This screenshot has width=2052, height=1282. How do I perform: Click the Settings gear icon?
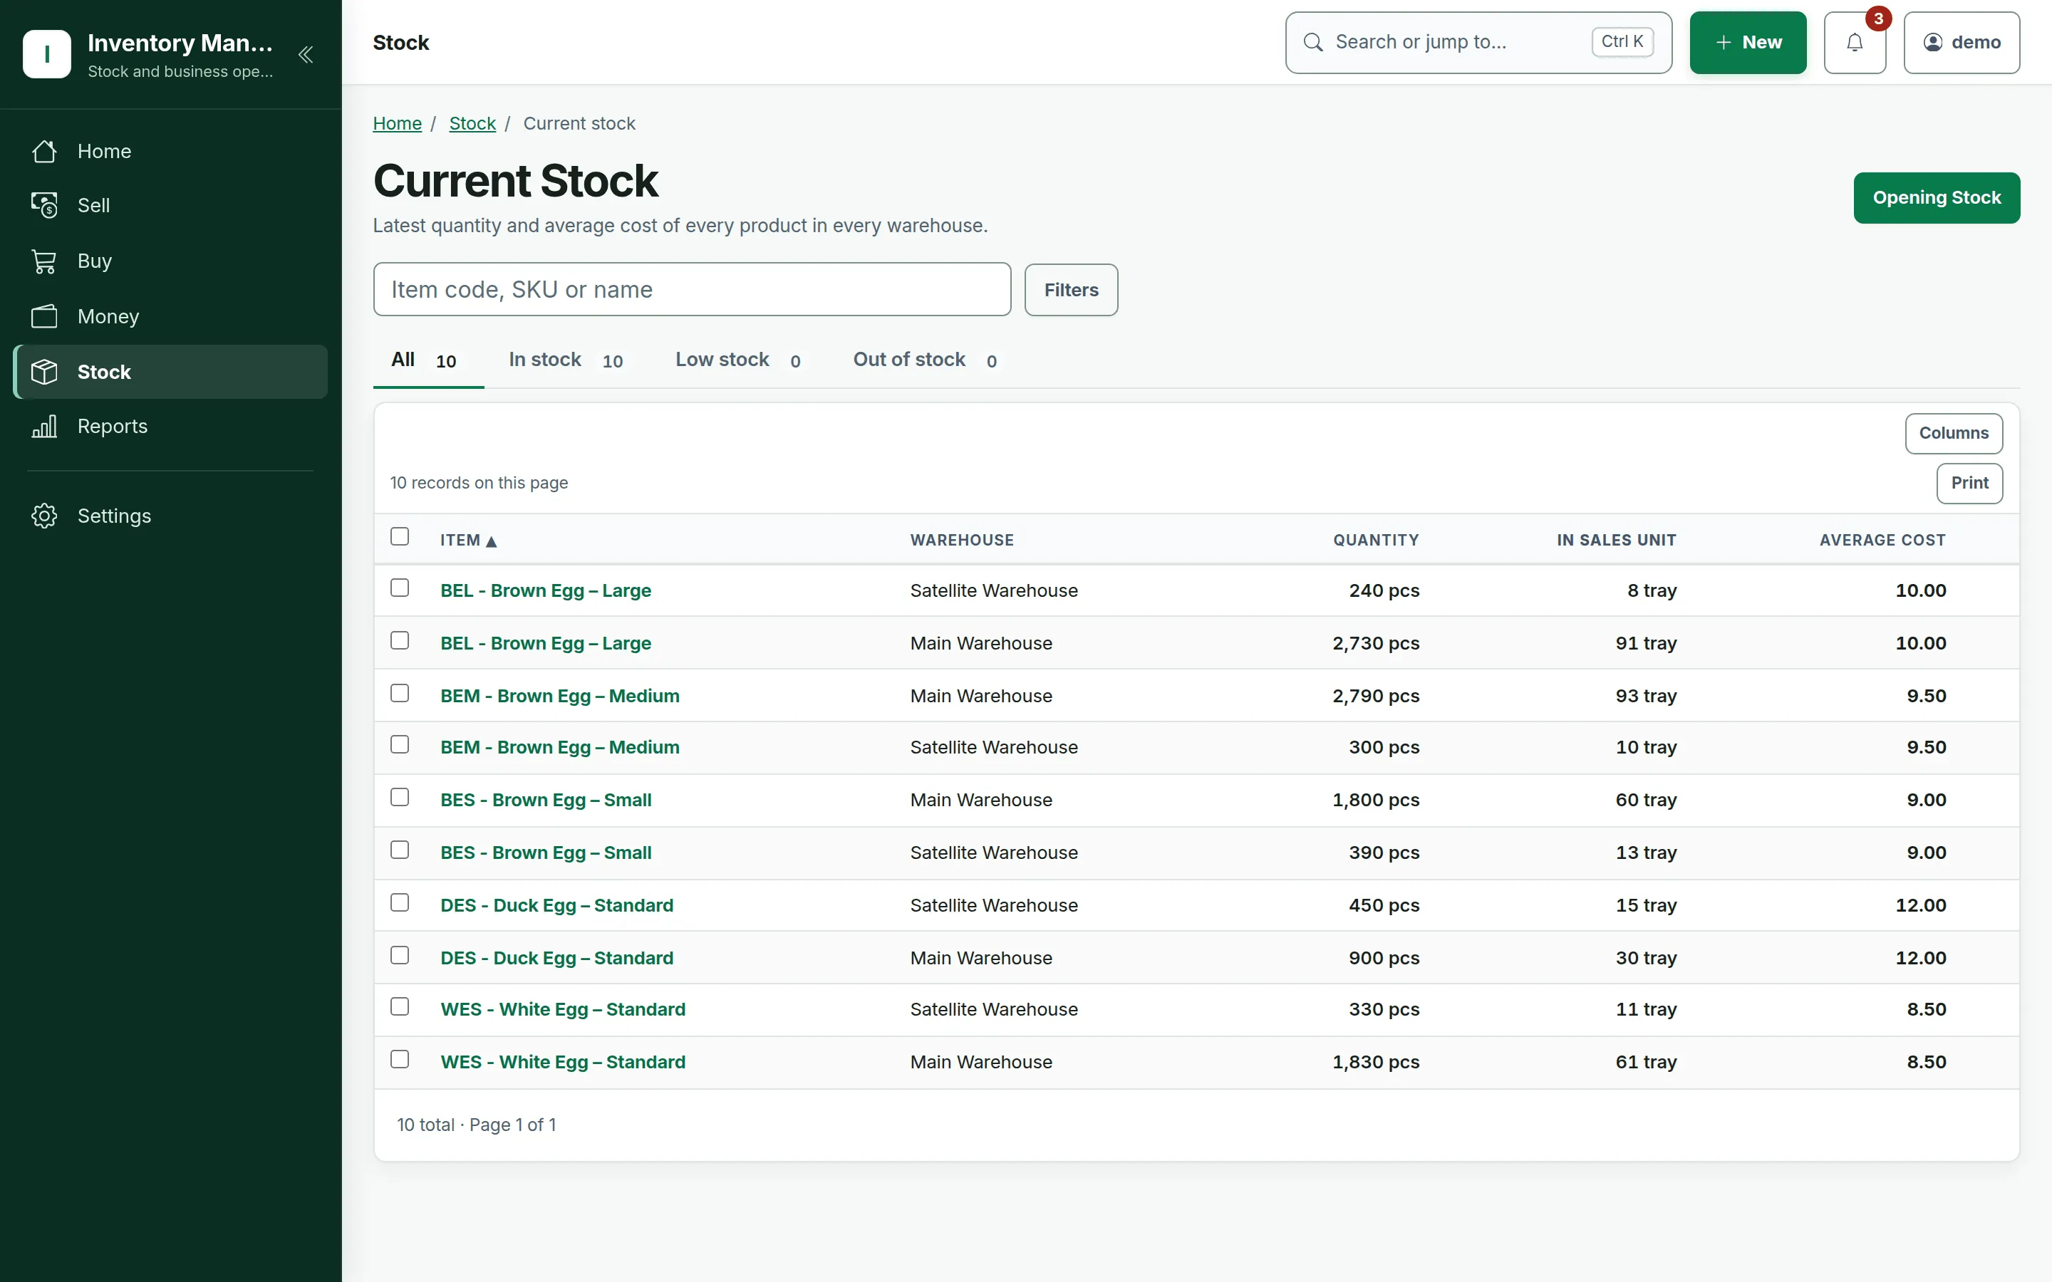(x=44, y=516)
